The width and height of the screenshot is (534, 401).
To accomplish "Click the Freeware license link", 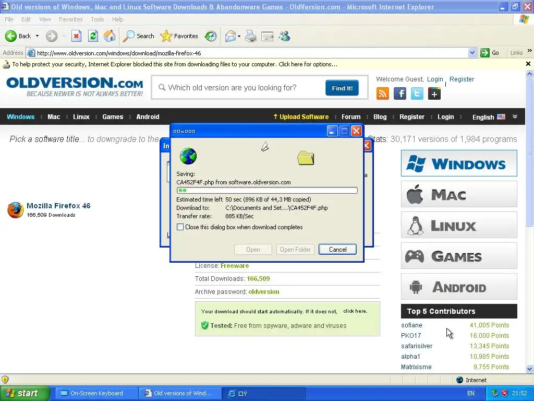I will click(x=235, y=266).
